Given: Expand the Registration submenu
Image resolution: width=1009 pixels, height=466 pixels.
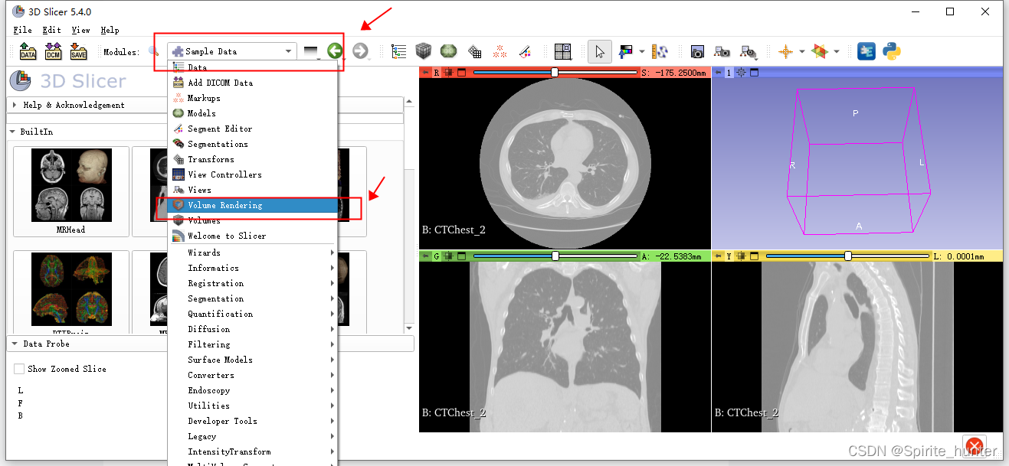Looking at the screenshot, I should click(x=253, y=283).
